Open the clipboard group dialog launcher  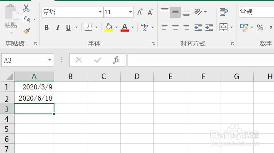pos(36,44)
